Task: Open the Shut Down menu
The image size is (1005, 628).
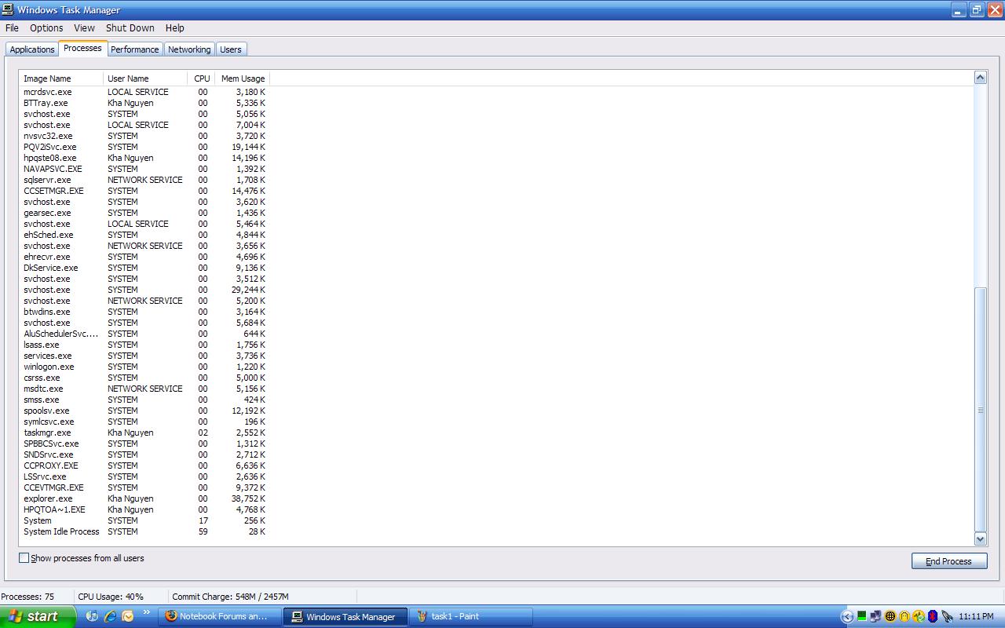Action: pyautogui.click(x=130, y=27)
